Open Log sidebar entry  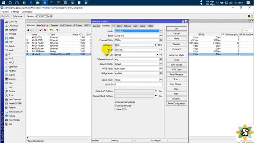(x=10, y=87)
